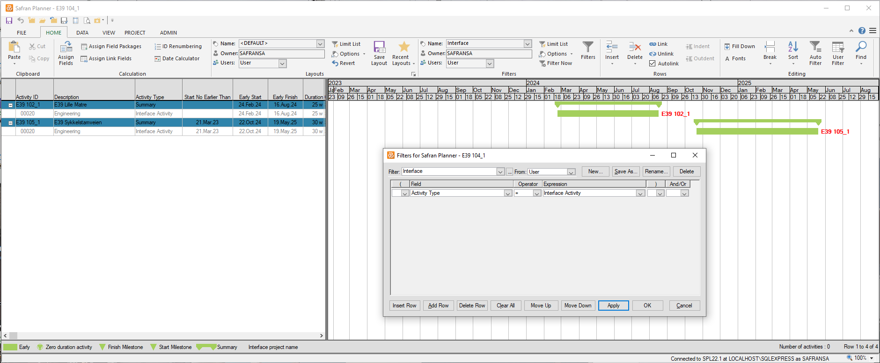Launch ID Renumbering
The height and width of the screenshot is (363, 880).
[178, 46]
